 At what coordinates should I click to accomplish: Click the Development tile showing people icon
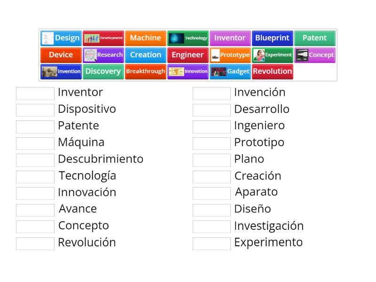coord(103,38)
